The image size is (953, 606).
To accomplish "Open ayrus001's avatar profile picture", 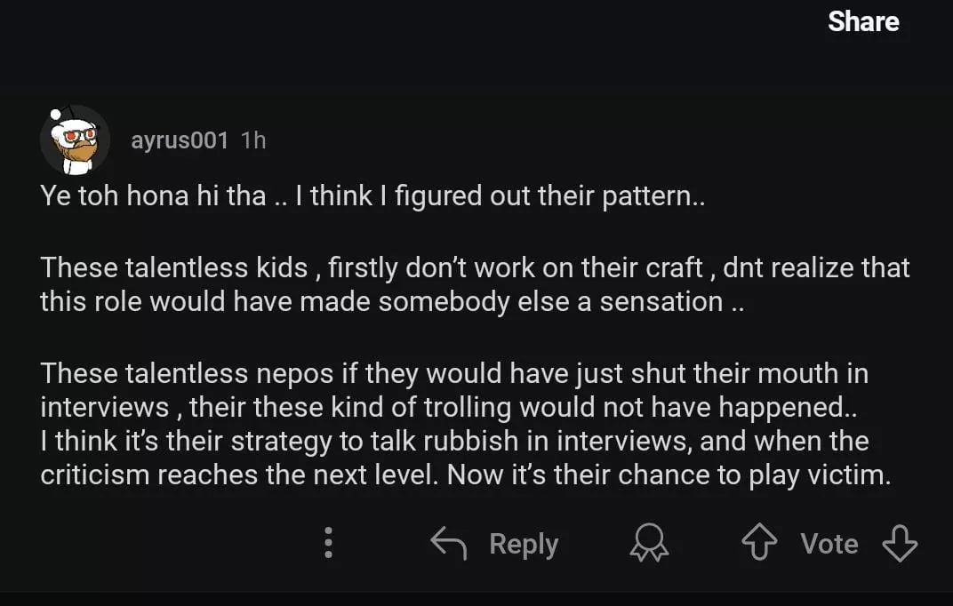I will 75,140.
